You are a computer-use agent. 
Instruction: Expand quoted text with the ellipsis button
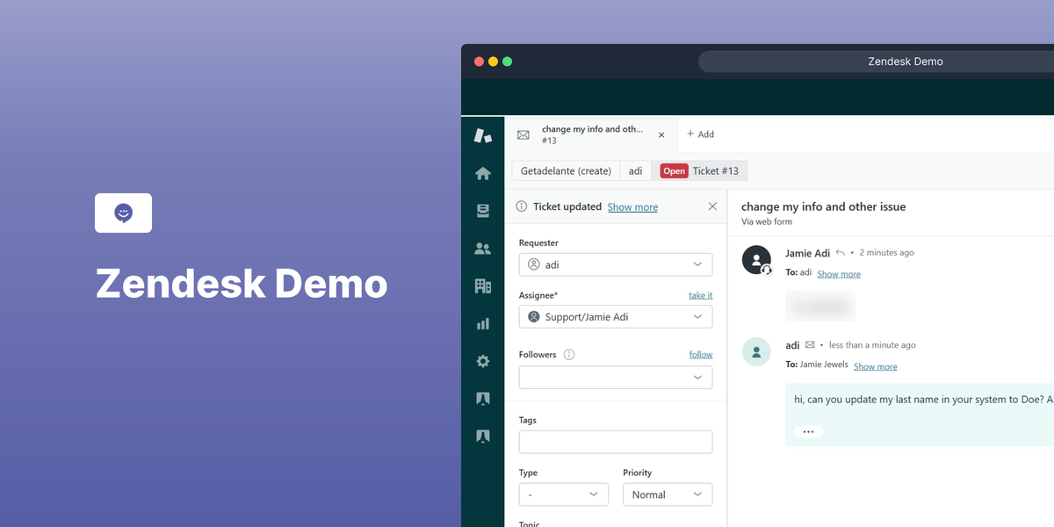pos(808,431)
